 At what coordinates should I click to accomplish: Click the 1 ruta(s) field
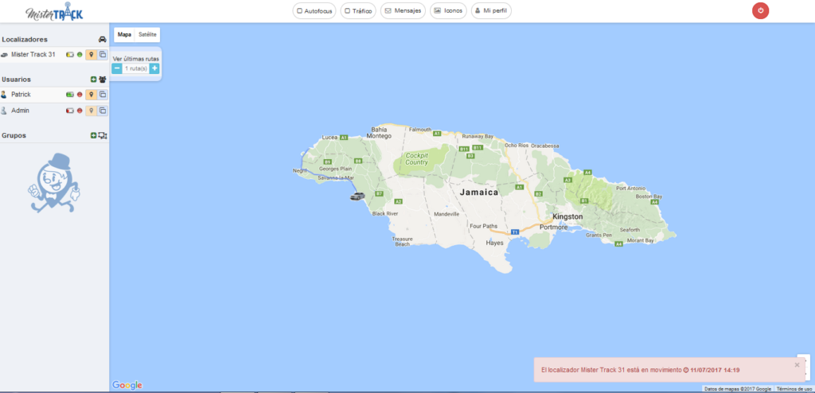pyautogui.click(x=135, y=68)
